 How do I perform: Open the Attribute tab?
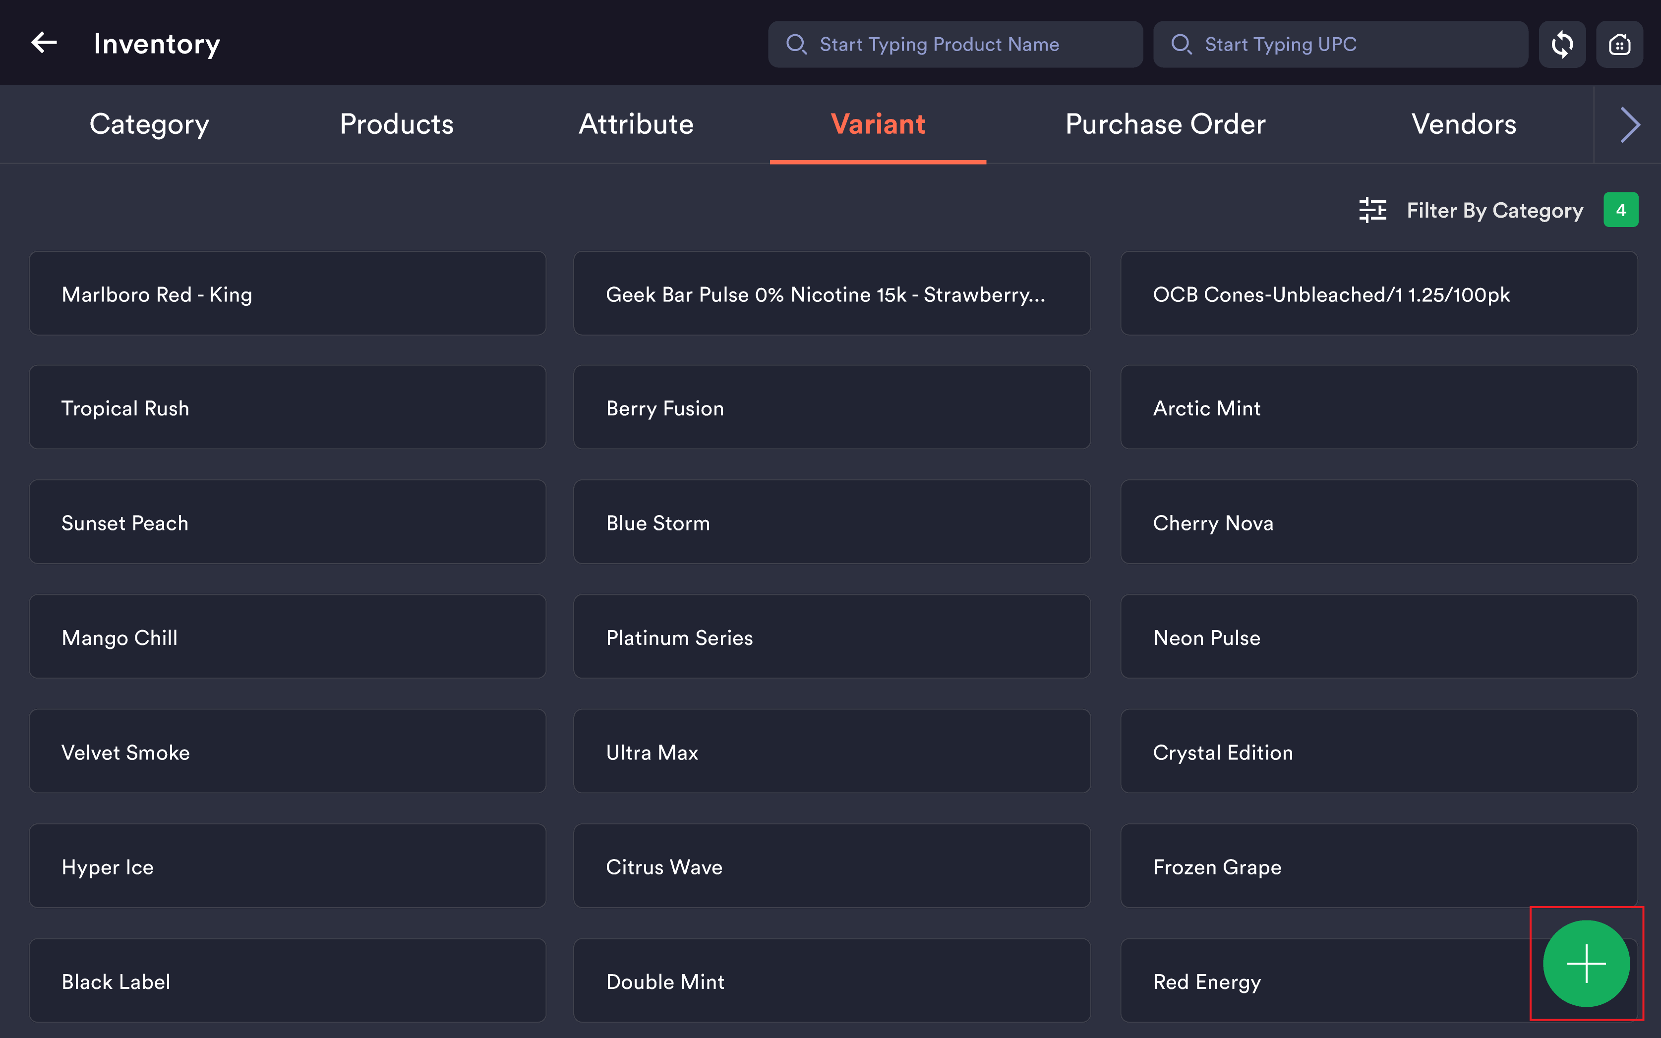pyautogui.click(x=636, y=124)
